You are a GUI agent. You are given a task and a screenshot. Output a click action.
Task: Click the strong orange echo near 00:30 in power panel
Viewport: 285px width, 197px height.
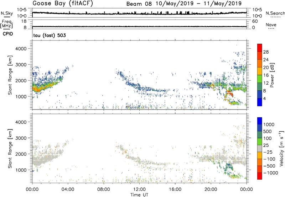point(38,89)
